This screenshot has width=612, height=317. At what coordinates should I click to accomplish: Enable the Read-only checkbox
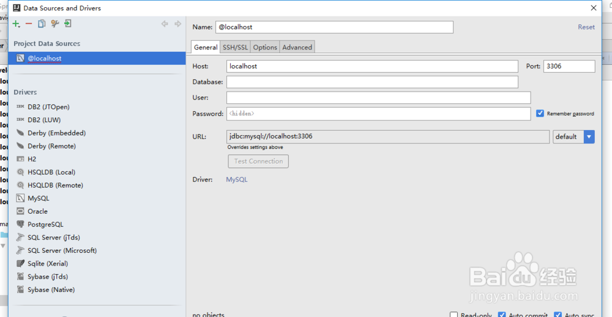454,315
